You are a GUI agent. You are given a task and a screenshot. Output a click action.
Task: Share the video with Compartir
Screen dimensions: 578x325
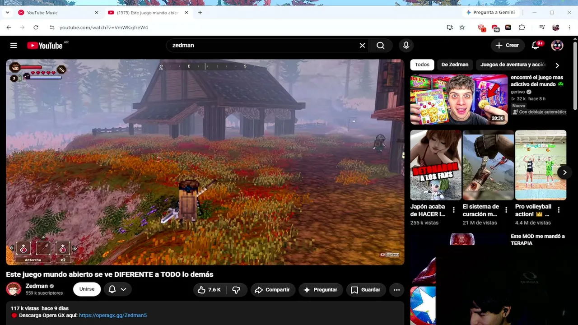click(x=273, y=290)
